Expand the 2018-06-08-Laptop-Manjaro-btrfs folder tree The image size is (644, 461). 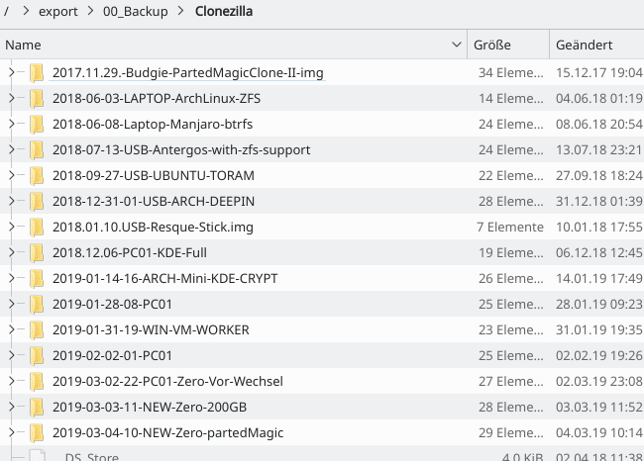pyautogui.click(x=11, y=125)
